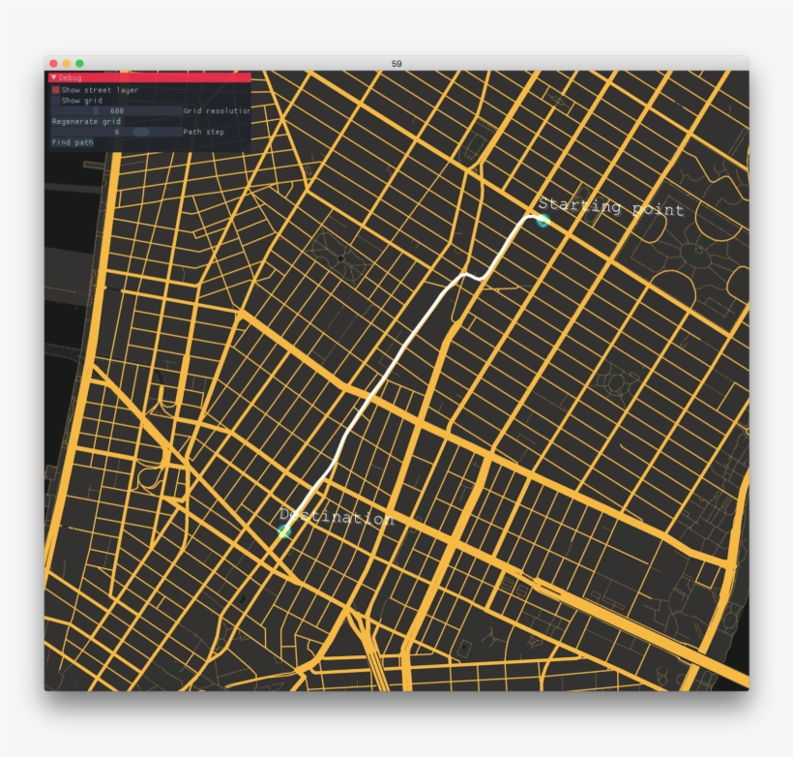Click the 'Path step' label text

pos(204,132)
